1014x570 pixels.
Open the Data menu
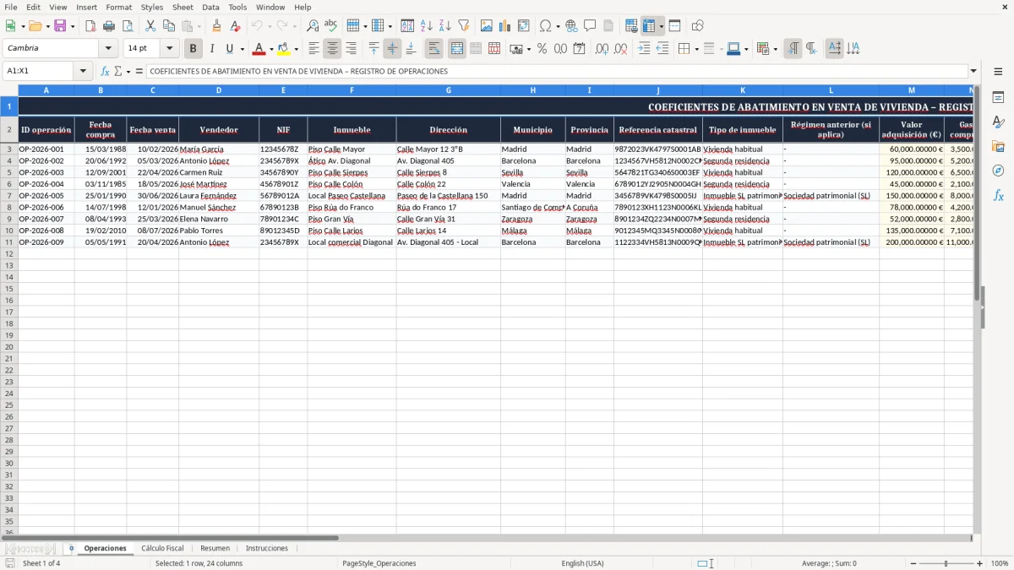[210, 7]
